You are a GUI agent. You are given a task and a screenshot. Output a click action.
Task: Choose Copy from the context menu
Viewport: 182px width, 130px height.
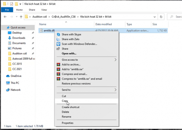65,101
